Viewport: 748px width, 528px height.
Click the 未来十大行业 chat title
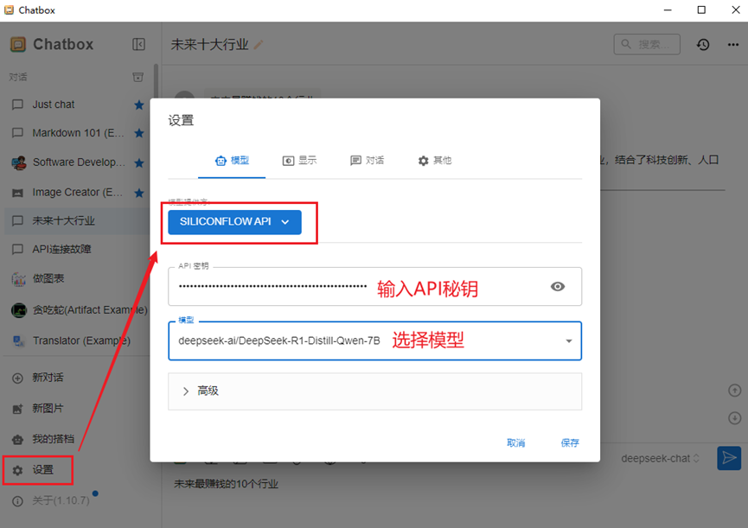click(209, 45)
